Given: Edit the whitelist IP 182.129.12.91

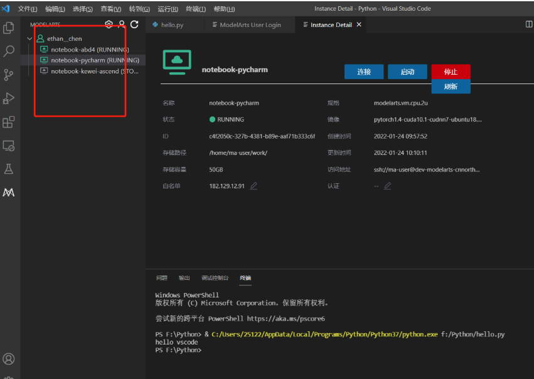Looking at the screenshot, I should pyautogui.click(x=254, y=186).
